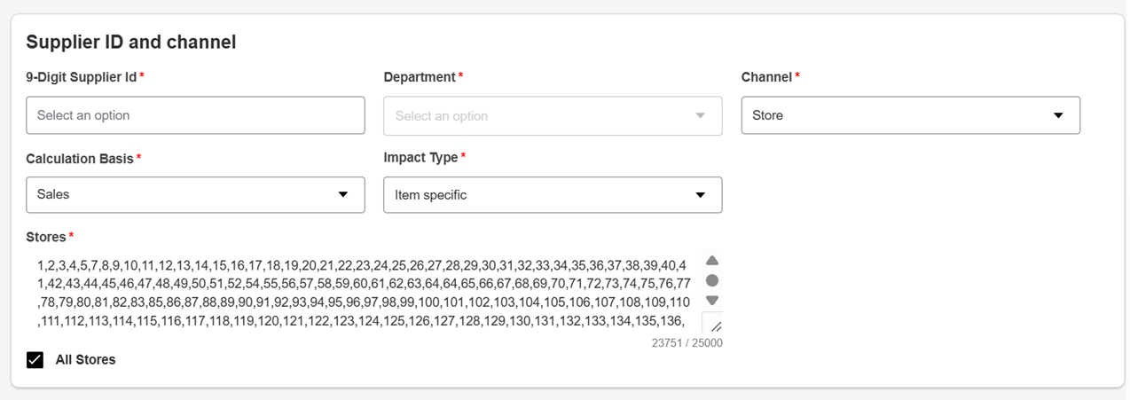Expand the Calculation Basis dropdown showing Sales
The image size is (1130, 400).
click(182, 195)
